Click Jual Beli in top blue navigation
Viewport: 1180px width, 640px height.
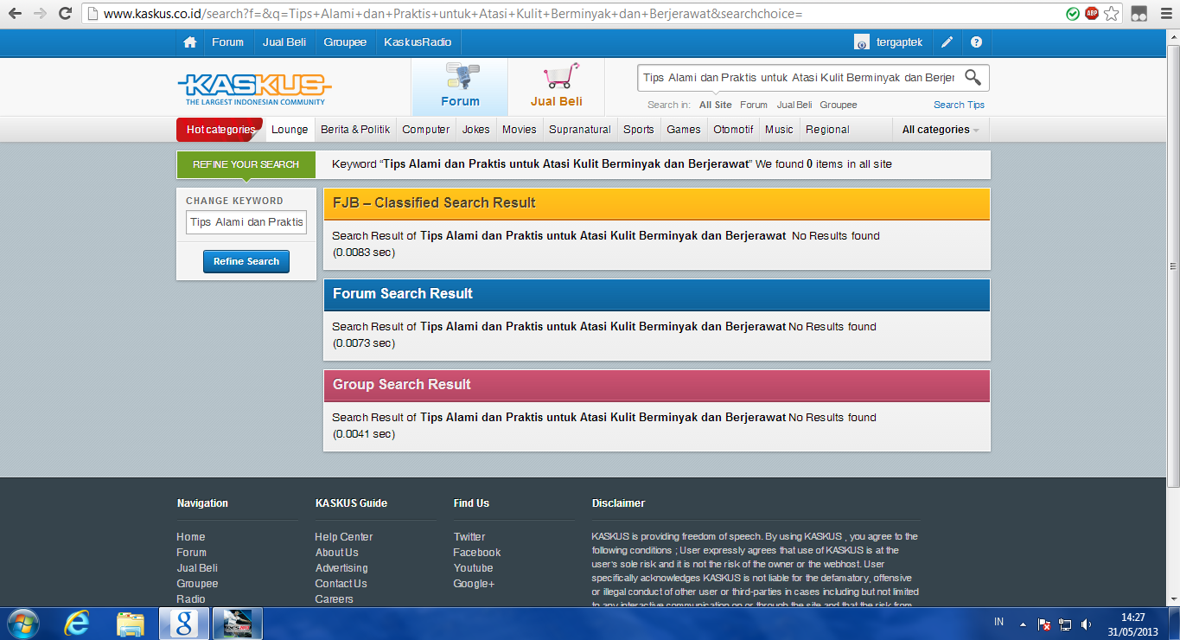click(284, 42)
